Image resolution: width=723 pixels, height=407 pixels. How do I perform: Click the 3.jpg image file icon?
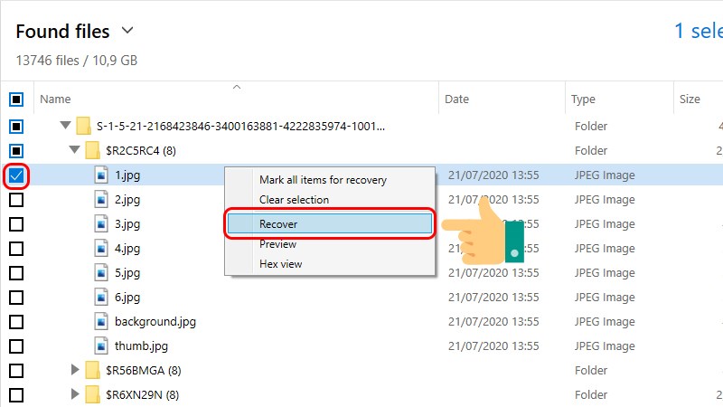[101, 224]
